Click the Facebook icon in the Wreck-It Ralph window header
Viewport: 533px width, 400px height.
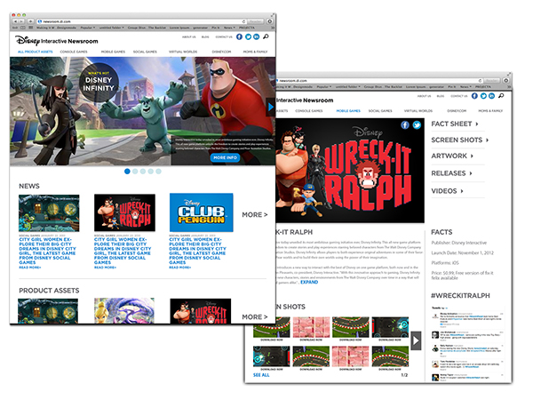[474, 96]
